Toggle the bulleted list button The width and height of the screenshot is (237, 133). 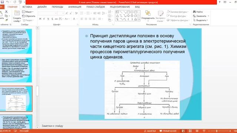point(82,13)
